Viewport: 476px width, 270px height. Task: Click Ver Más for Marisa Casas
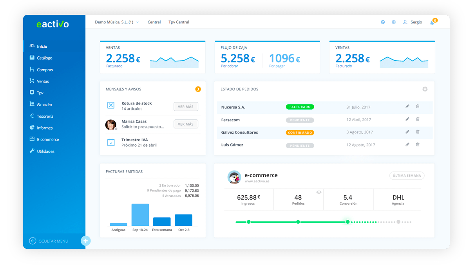186,124
